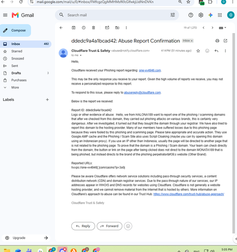Open the Google apps grid
The image size is (237, 252).
pos(220,15)
